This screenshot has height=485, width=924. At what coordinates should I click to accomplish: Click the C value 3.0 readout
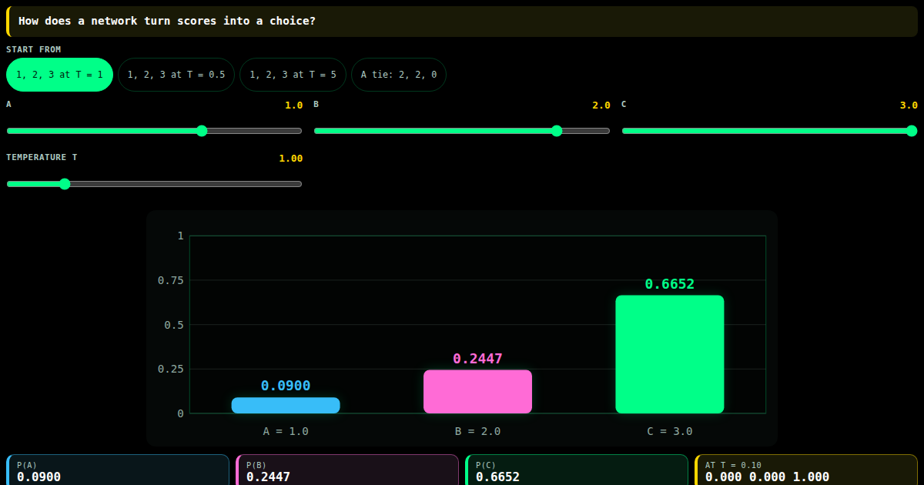point(909,105)
